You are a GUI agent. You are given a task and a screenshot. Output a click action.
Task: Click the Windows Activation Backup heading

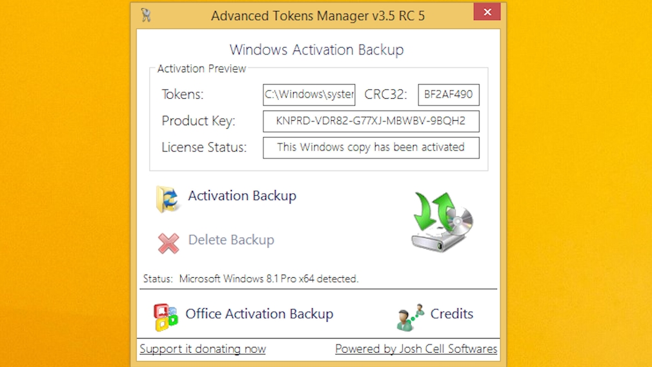317,50
